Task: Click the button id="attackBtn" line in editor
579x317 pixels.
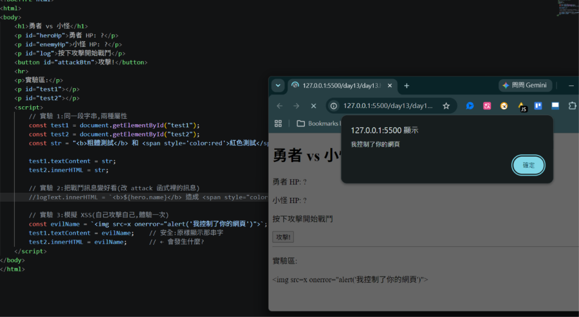Action: 81,62
